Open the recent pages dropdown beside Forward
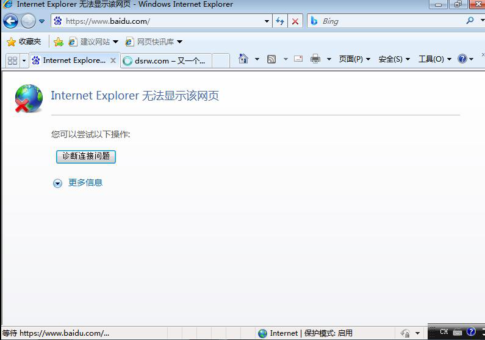The image size is (485, 340). pyautogui.click(x=41, y=21)
